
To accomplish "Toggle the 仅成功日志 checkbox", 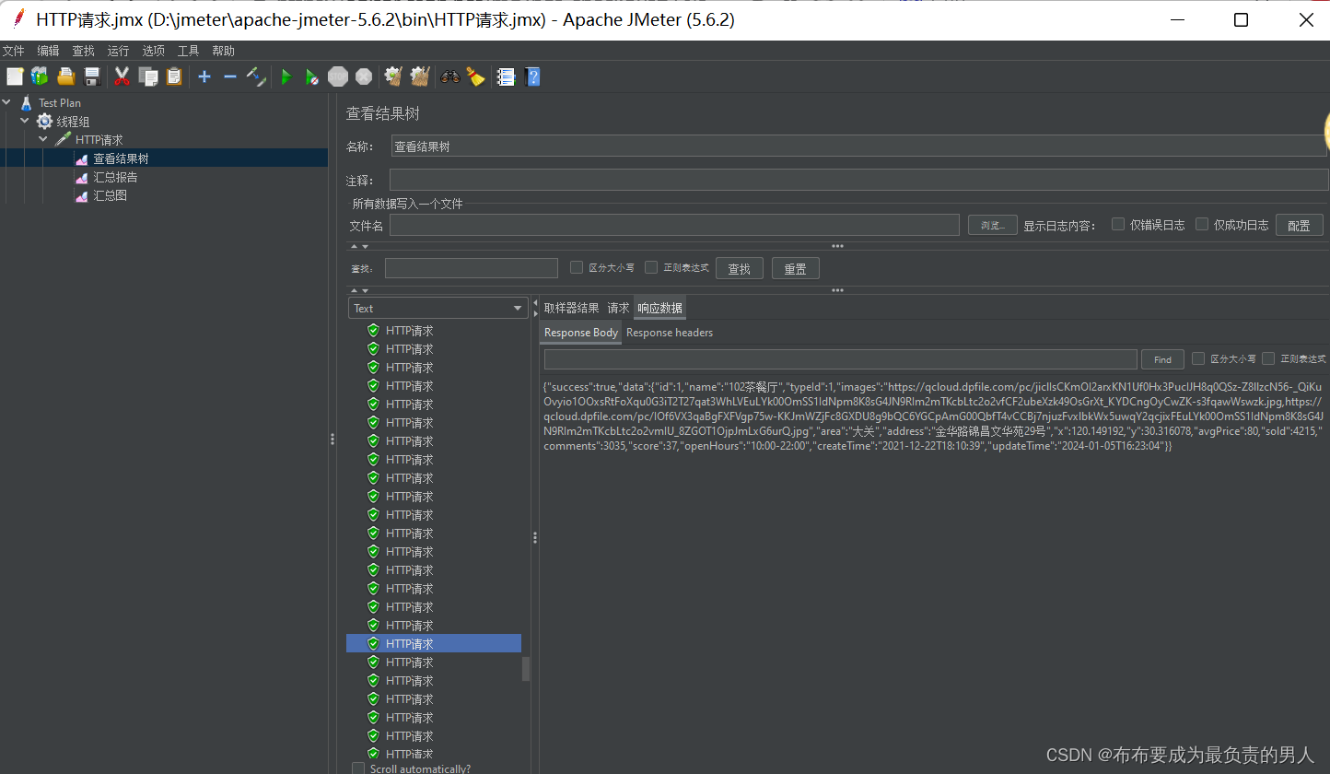I will [x=1202, y=224].
